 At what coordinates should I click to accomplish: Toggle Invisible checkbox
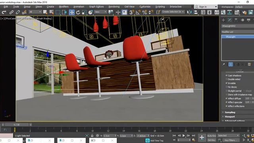(x=227, y=83)
